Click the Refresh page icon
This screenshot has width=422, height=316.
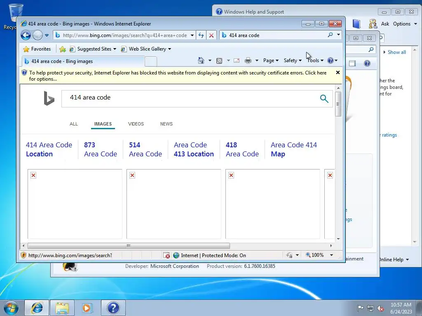pyautogui.click(x=201, y=35)
